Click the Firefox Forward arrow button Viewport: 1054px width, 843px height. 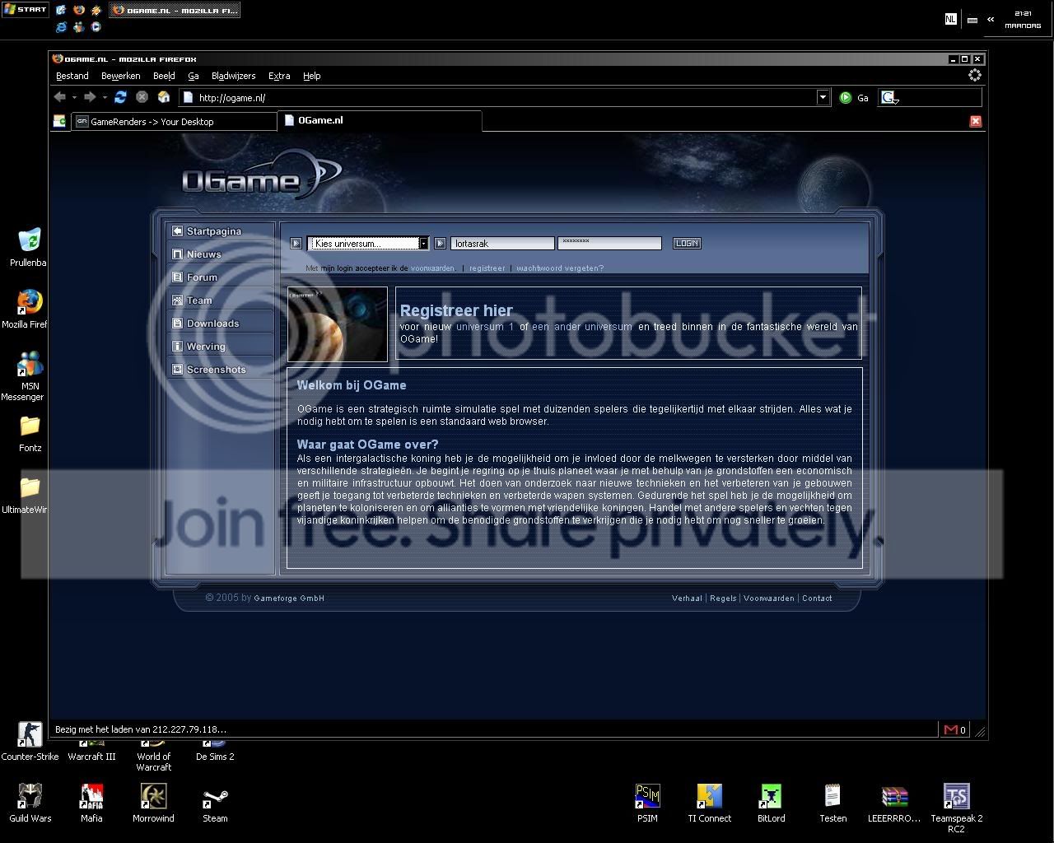click(90, 97)
